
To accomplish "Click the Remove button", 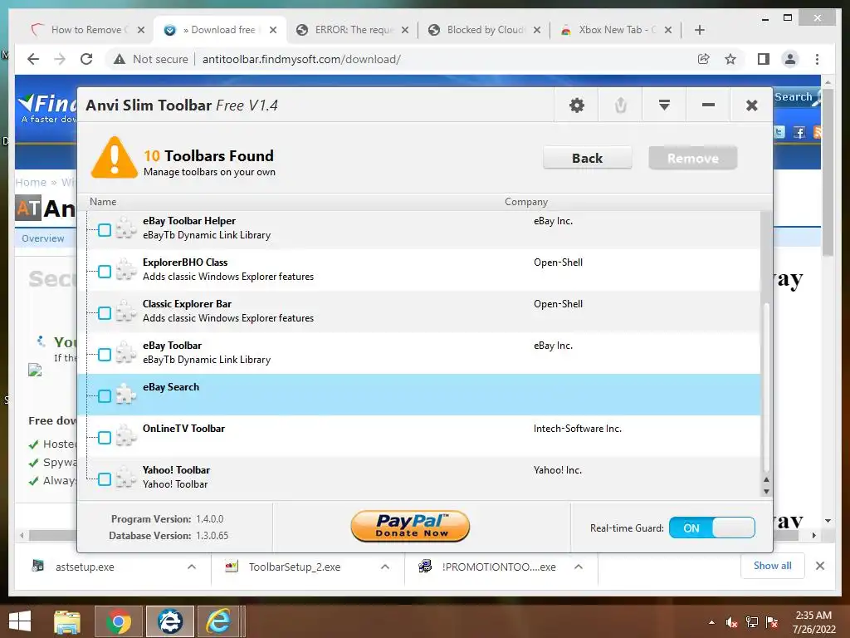I will point(693,158).
